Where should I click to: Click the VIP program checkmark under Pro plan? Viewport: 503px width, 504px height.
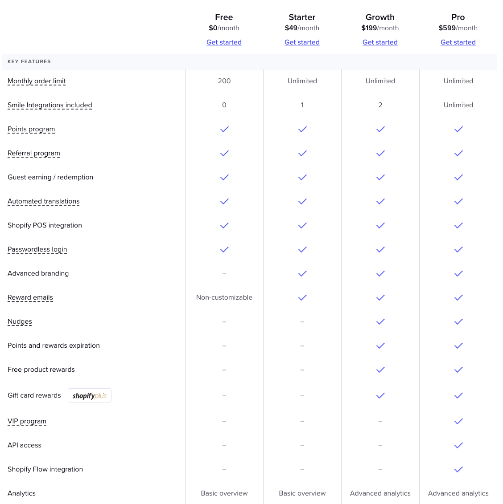point(458,421)
